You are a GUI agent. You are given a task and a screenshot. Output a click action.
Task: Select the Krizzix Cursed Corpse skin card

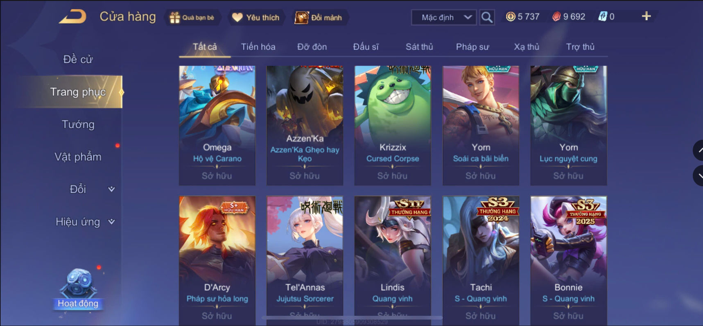point(393,125)
